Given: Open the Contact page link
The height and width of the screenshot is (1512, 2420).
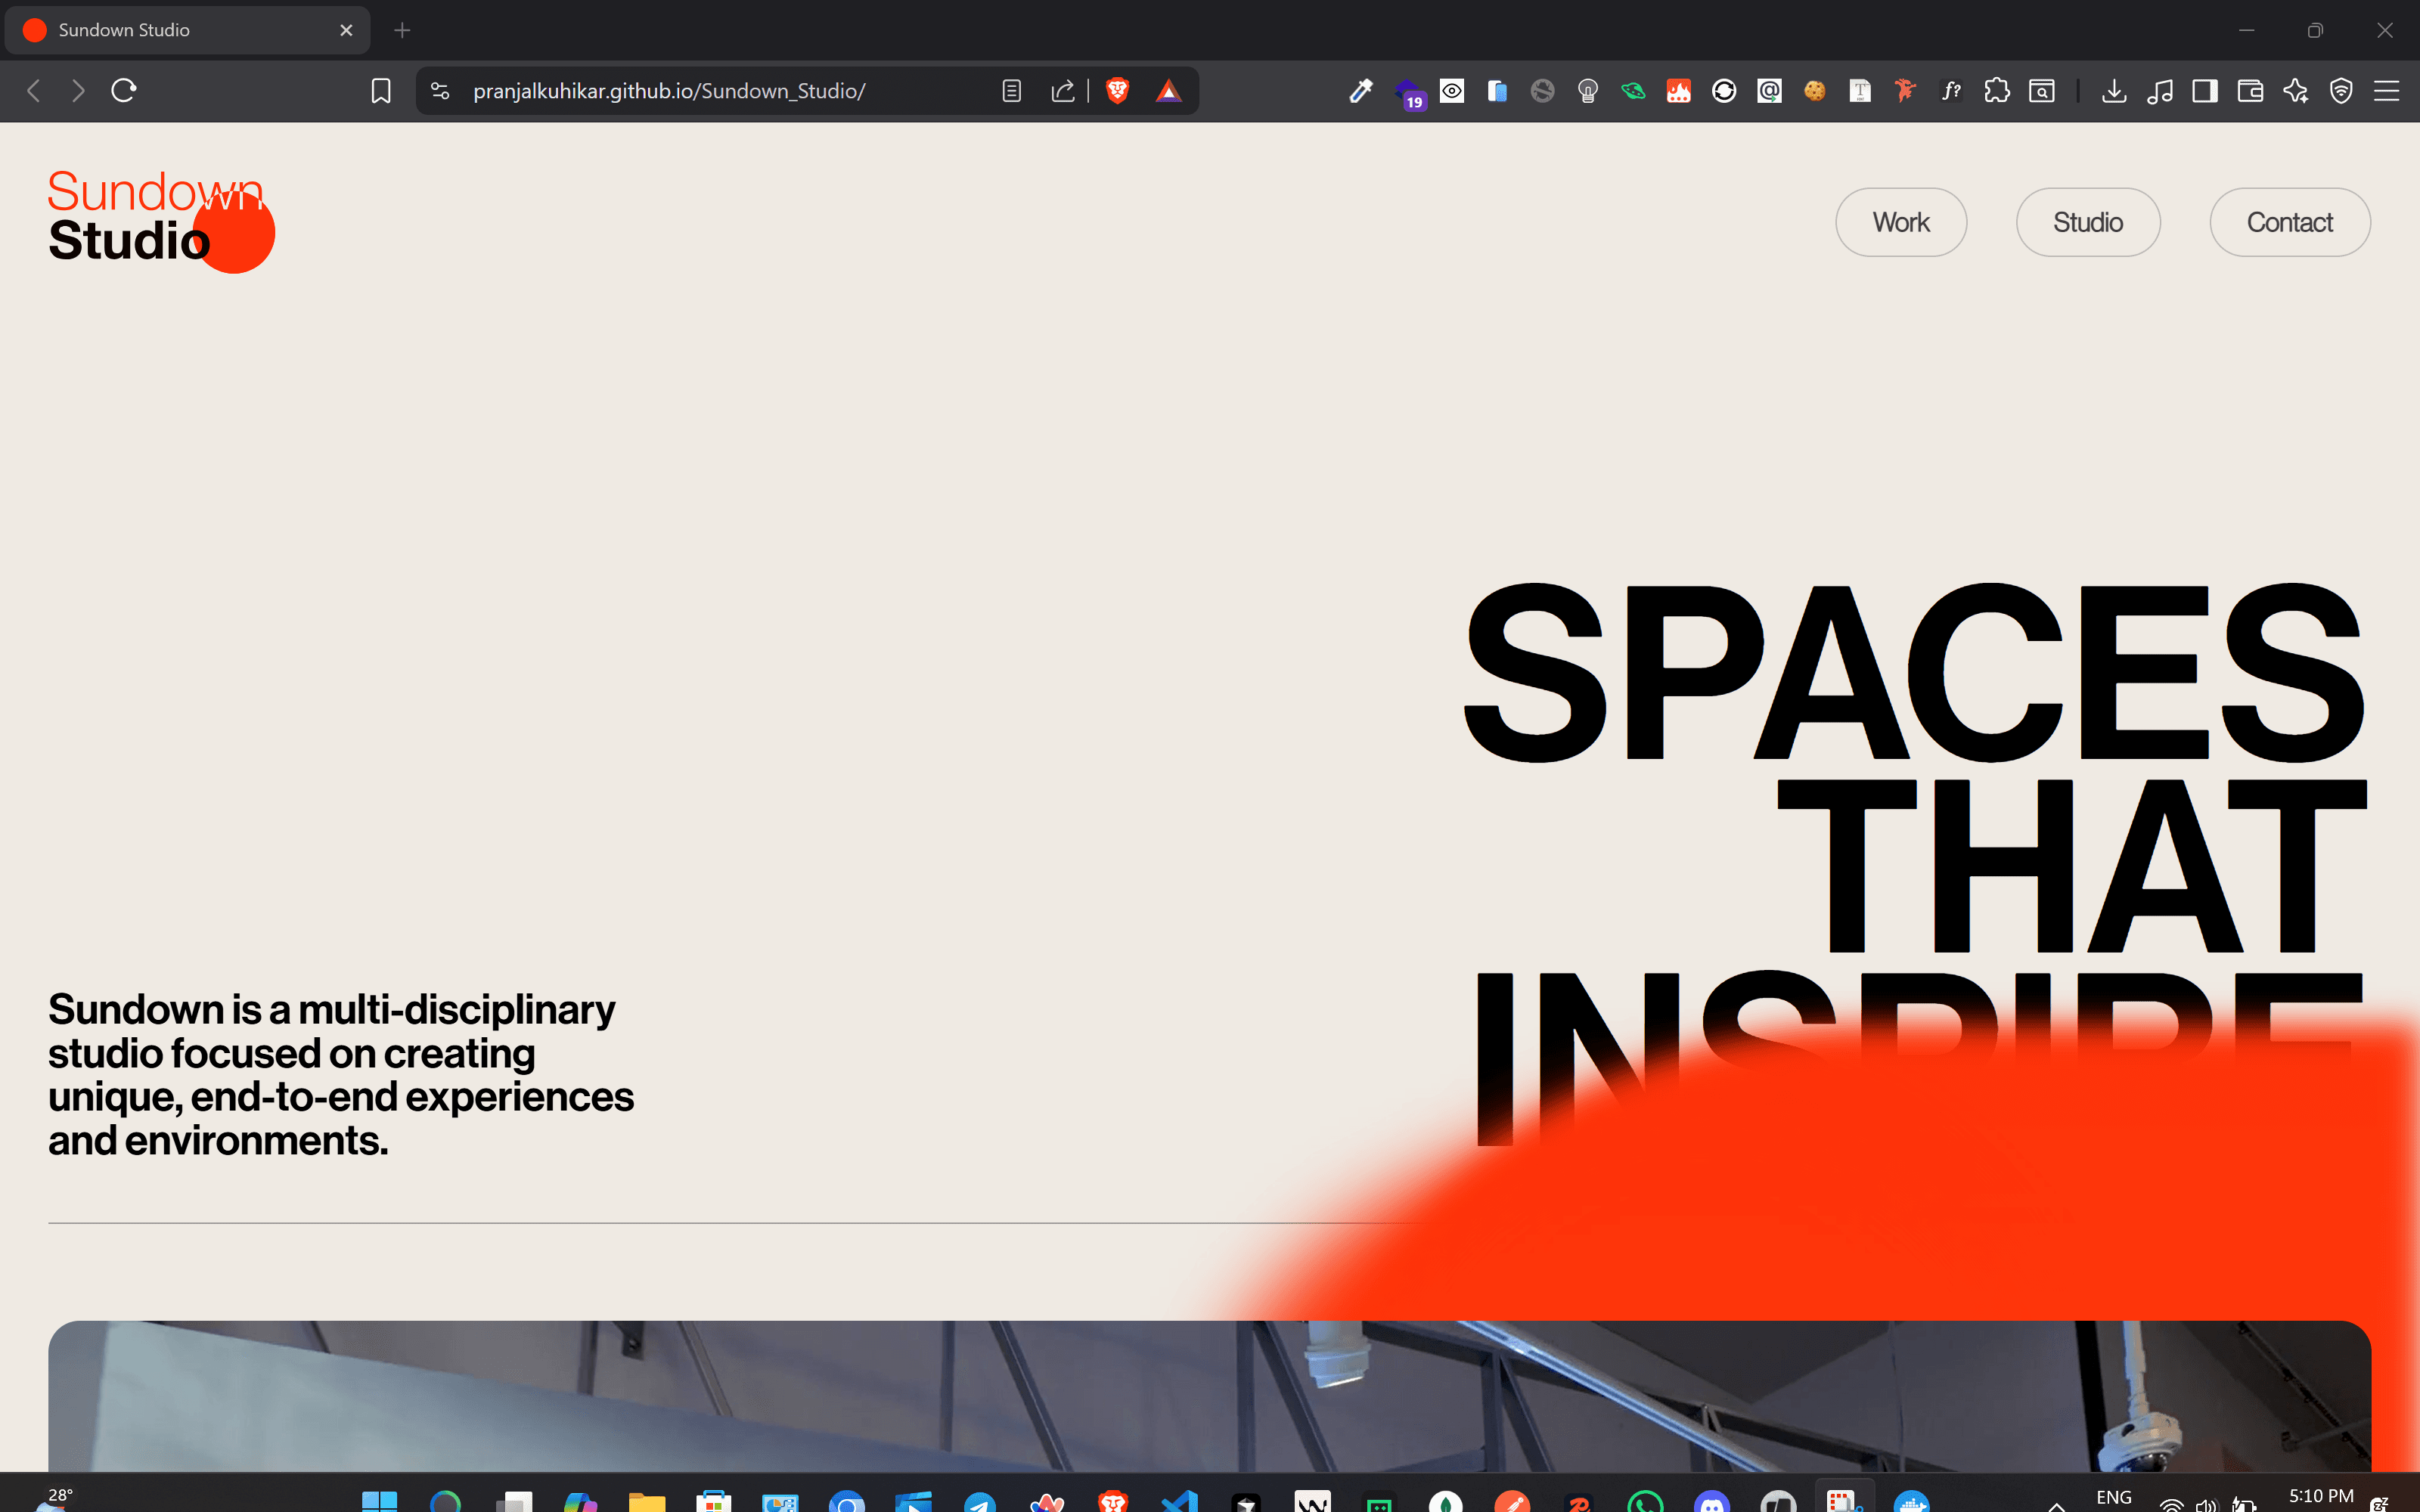Looking at the screenshot, I should point(2290,222).
